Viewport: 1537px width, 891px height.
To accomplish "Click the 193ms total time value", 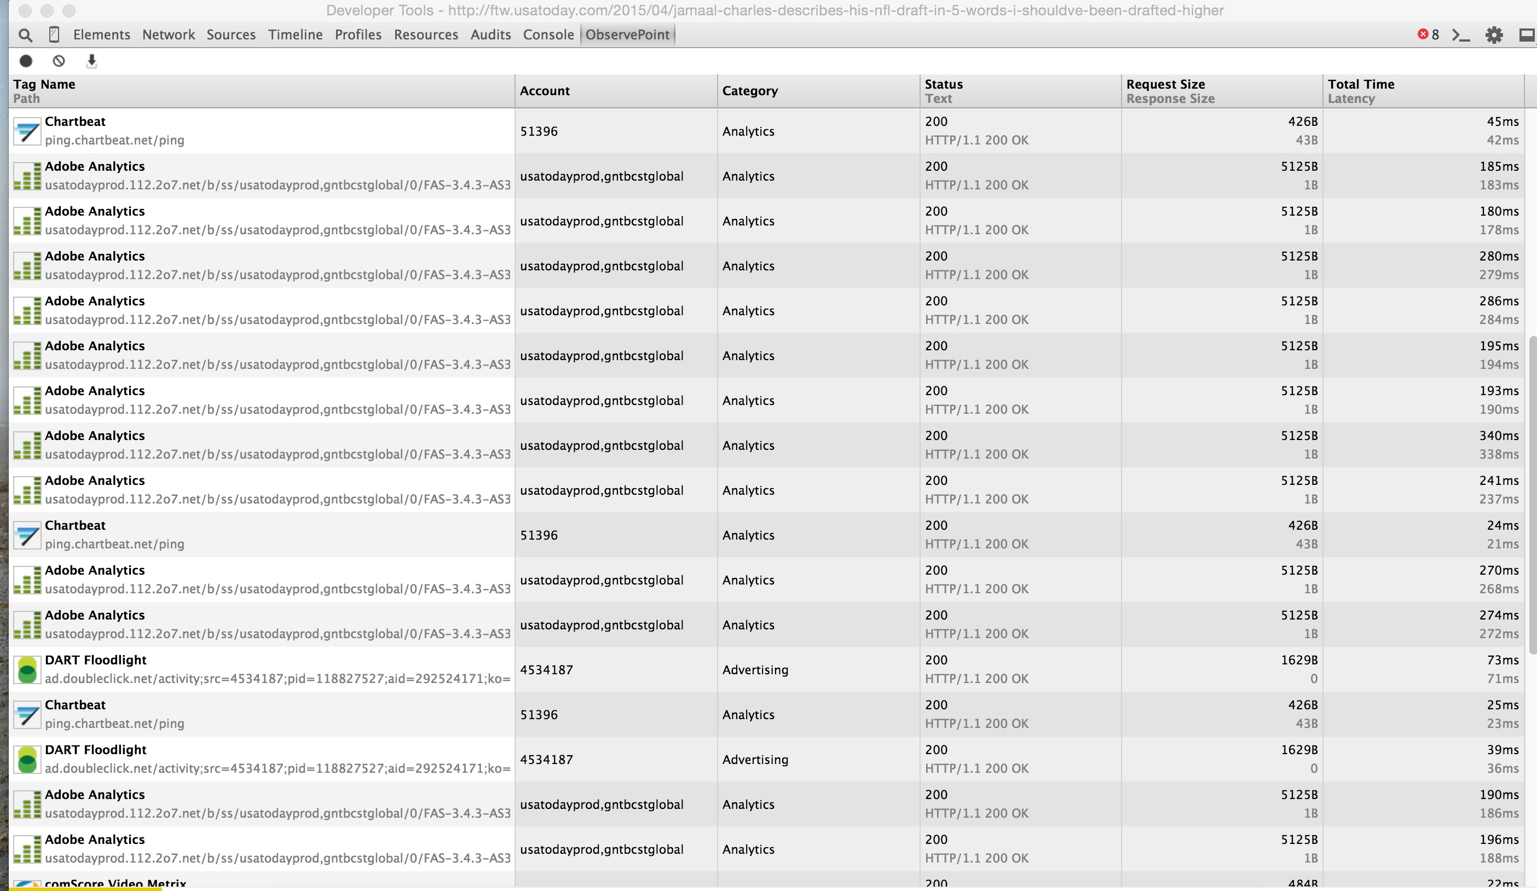I will tap(1499, 390).
